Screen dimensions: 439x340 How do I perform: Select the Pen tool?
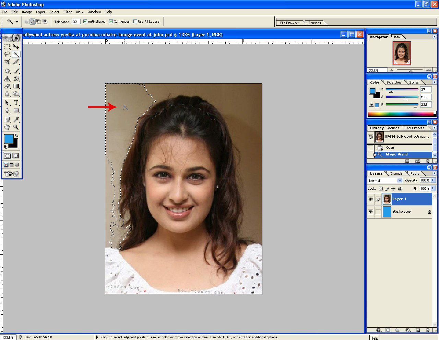[x=7, y=110]
